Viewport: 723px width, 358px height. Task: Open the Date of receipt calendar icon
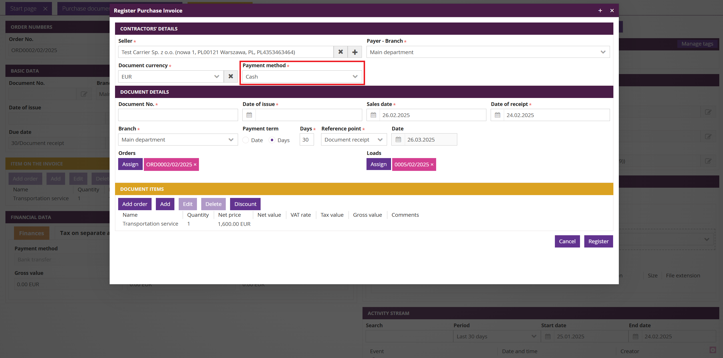pos(498,115)
